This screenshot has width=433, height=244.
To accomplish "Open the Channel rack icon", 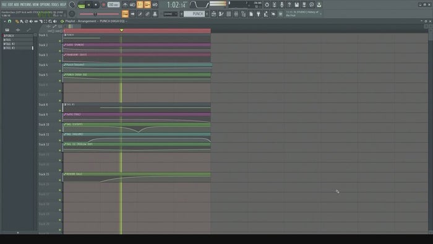I will (x=229, y=14).
